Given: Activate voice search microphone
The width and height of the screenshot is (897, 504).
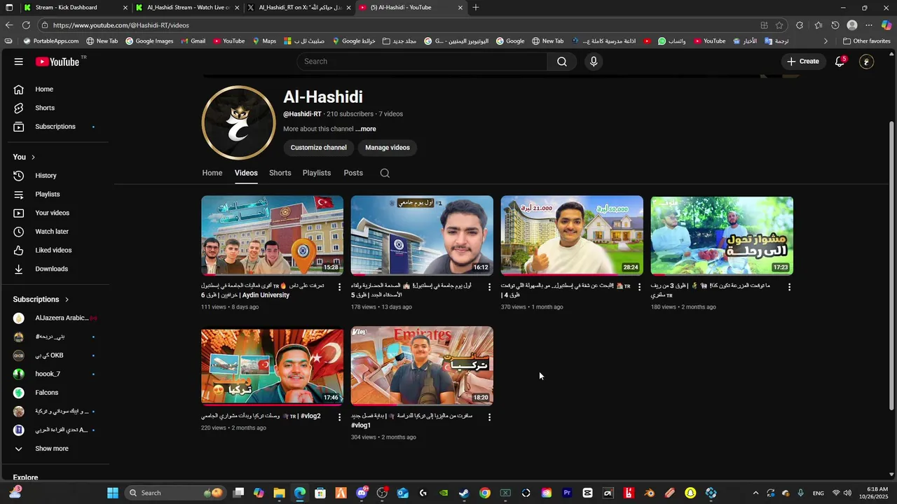Looking at the screenshot, I should [594, 62].
